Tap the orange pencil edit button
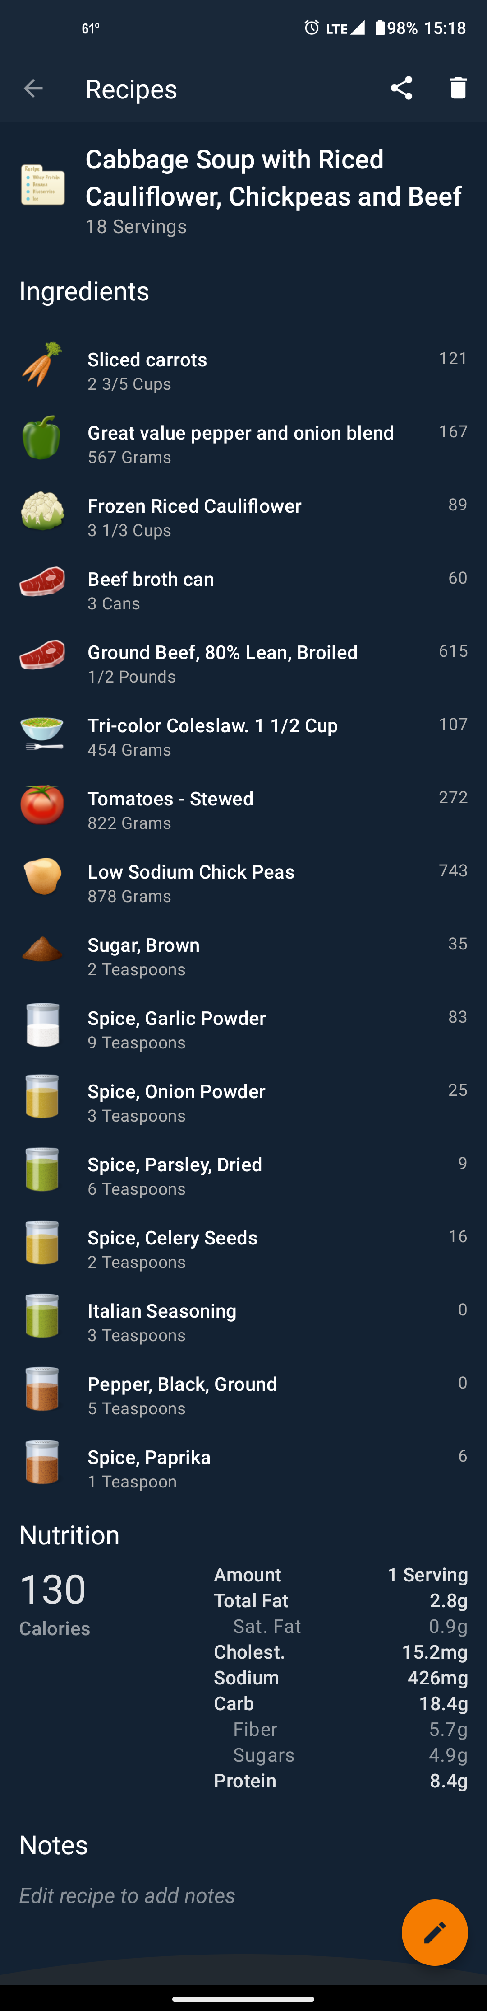This screenshot has width=487, height=2011. (435, 1932)
